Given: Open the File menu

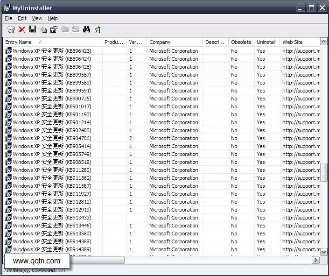Looking at the screenshot, I should click(8, 19).
